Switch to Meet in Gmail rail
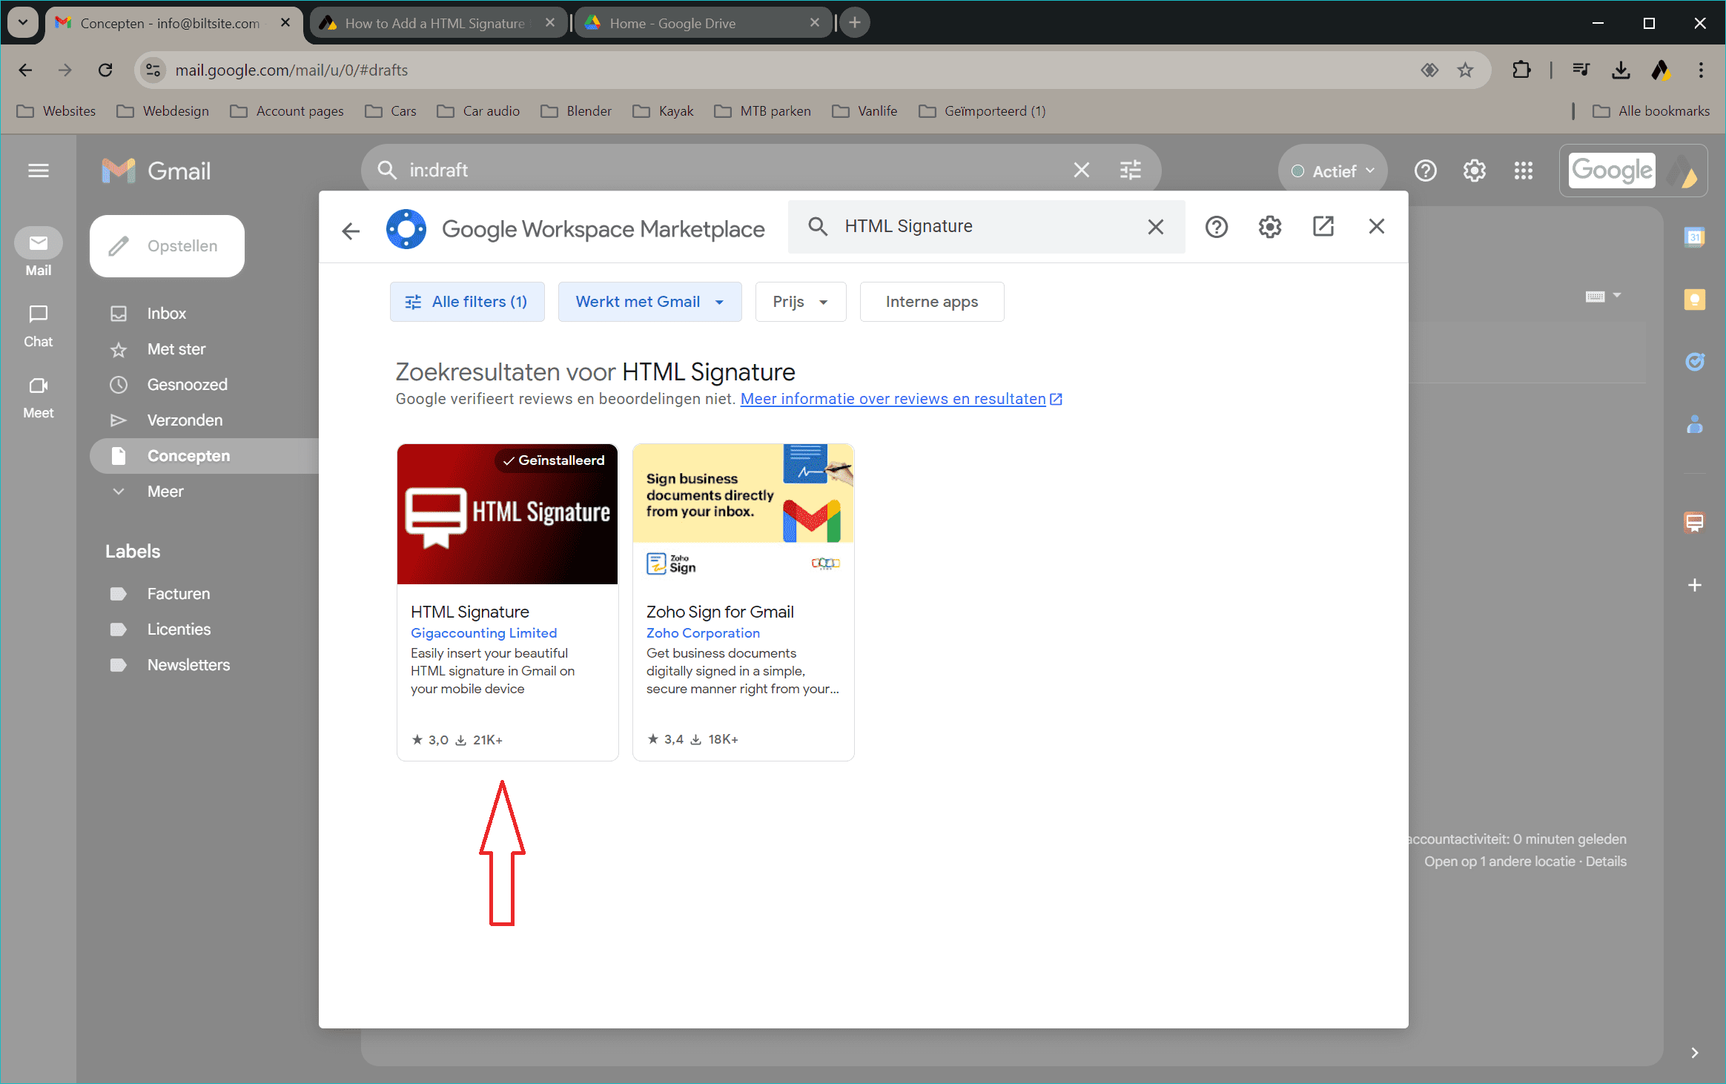The width and height of the screenshot is (1726, 1084). pos(39,397)
